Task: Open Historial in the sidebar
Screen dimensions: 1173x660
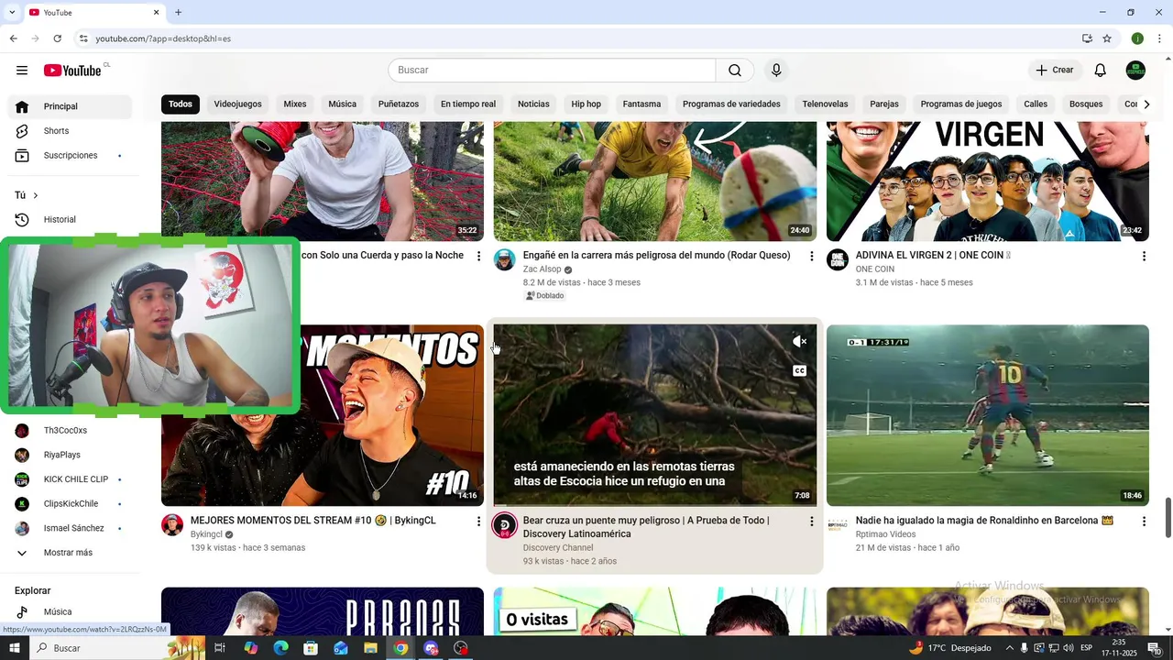Action: [x=70, y=220]
